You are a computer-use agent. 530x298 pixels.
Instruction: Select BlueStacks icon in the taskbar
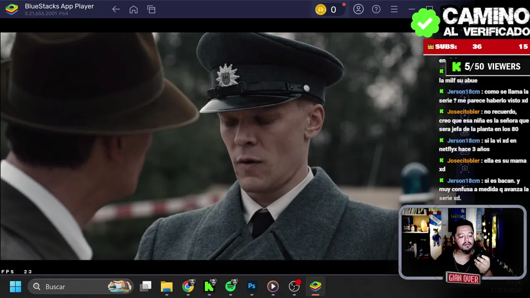click(316, 286)
